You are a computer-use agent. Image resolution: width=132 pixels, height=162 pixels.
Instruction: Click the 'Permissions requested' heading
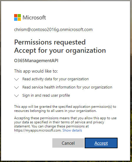pos(50,42)
